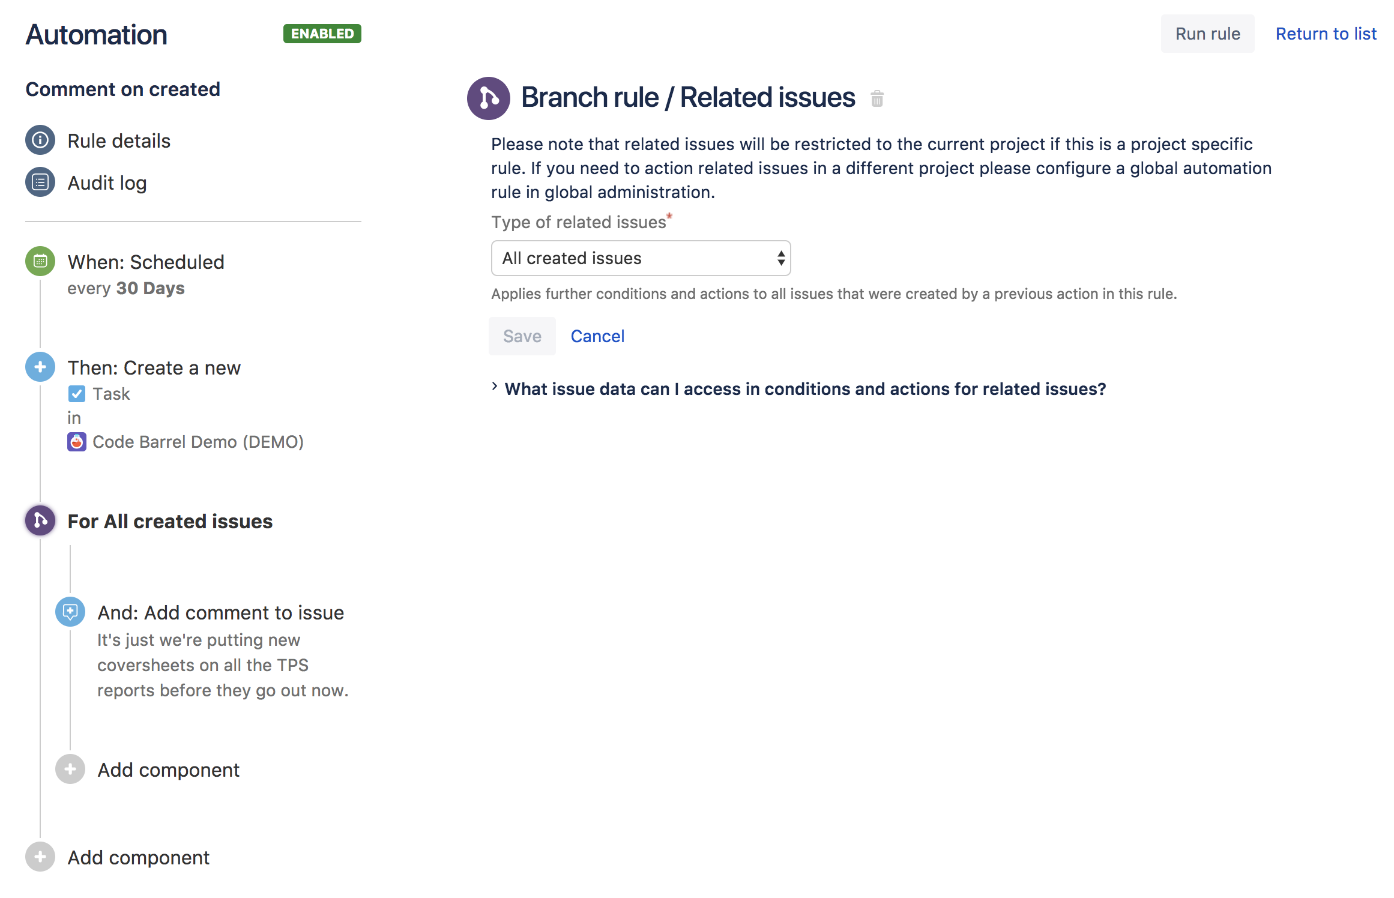Click the Code Barrel Demo project avatar

pos(76,442)
